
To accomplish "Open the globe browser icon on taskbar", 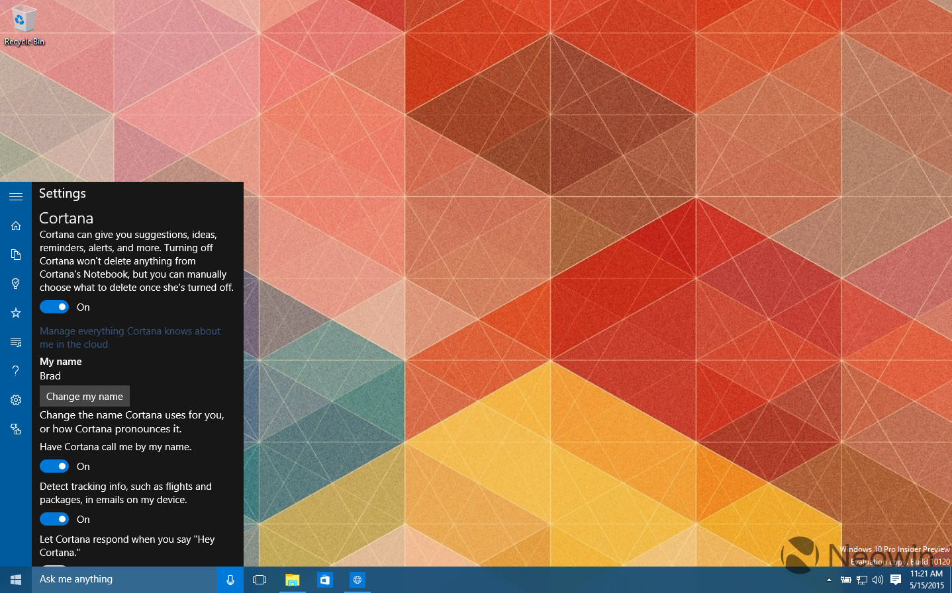I will tap(357, 580).
